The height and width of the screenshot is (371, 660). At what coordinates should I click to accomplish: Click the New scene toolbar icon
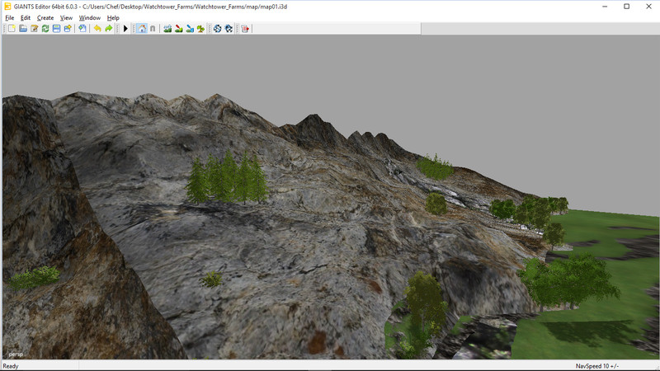click(12, 29)
